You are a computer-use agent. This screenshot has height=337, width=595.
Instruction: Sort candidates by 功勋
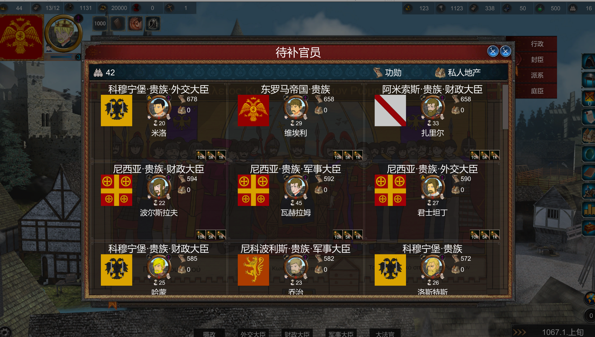(x=387, y=73)
